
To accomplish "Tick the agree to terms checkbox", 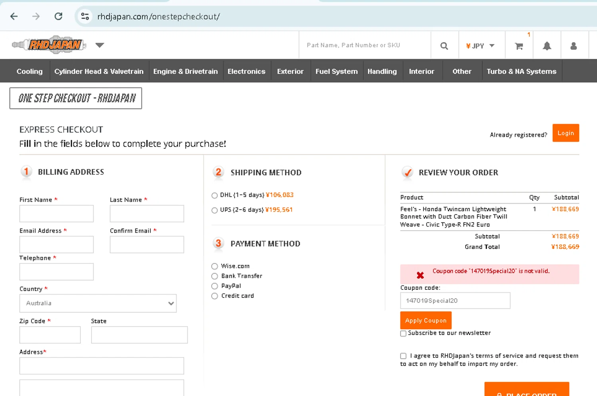I will pos(403,356).
